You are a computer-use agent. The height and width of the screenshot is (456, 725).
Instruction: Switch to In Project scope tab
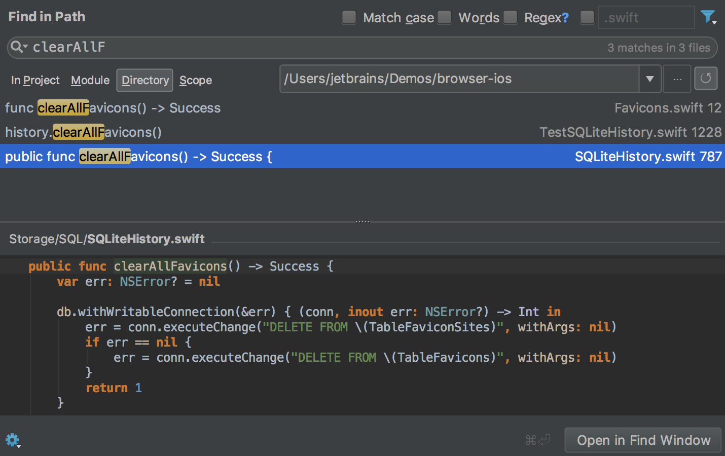click(x=35, y=81)
